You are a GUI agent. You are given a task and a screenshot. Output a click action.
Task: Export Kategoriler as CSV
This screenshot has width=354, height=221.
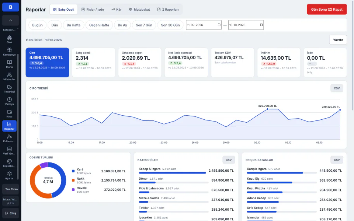(229, 159)
